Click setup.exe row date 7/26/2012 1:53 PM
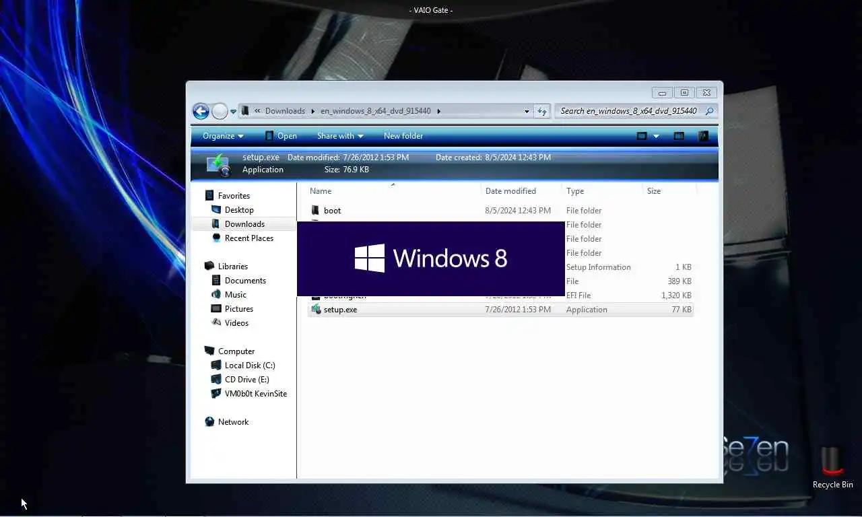The image size is (862, 517). 518,310
